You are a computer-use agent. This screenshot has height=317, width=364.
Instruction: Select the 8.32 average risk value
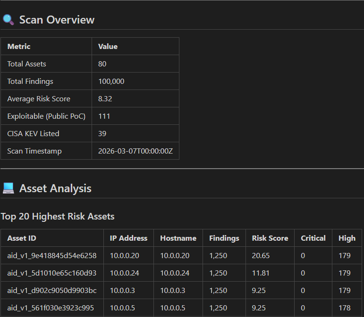(x=105, y=98)
